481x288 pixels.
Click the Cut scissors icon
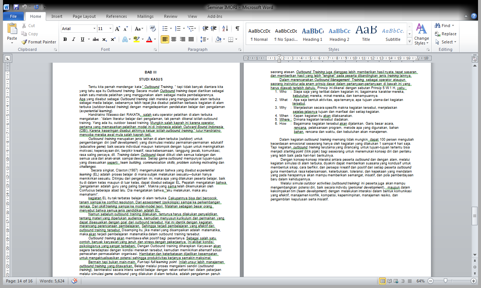23,26
